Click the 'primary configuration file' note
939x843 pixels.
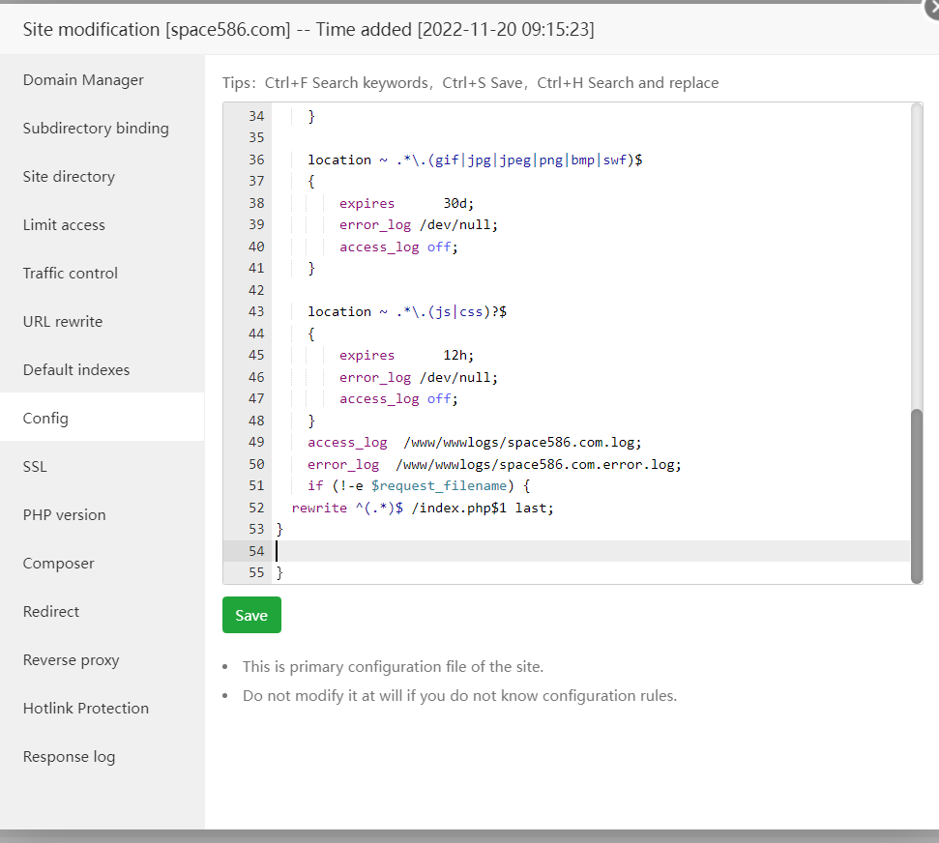point(393,666)
